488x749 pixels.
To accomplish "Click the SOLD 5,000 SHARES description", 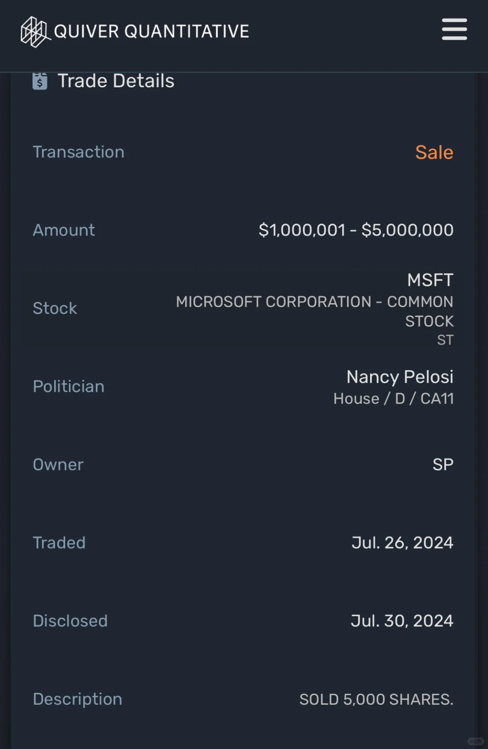I will [376, 699].
